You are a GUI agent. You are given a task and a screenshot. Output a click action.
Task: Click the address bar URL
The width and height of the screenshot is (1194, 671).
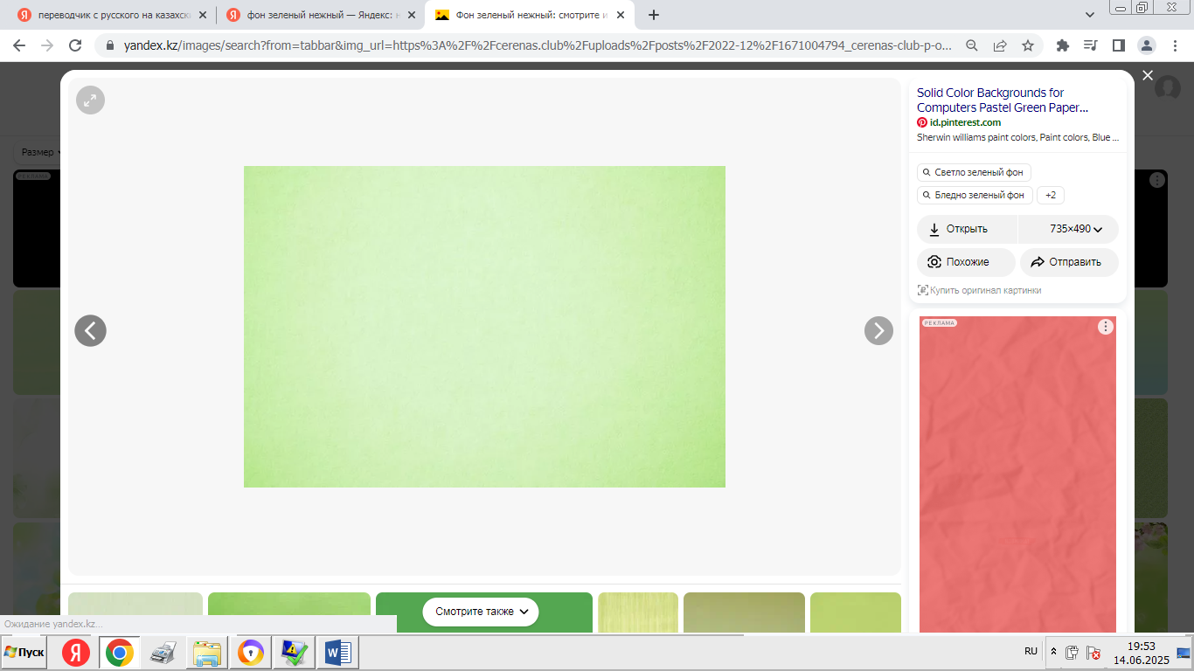(538, 45)
